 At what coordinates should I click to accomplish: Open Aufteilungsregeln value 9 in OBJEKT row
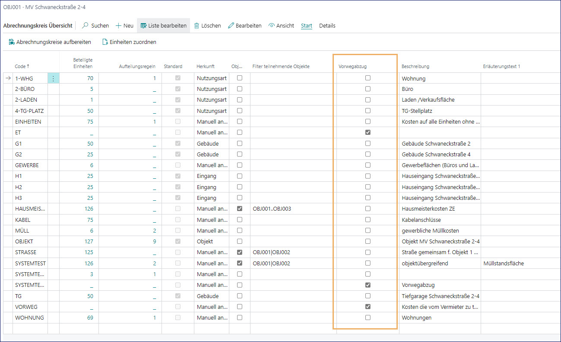tap(154, 242)
